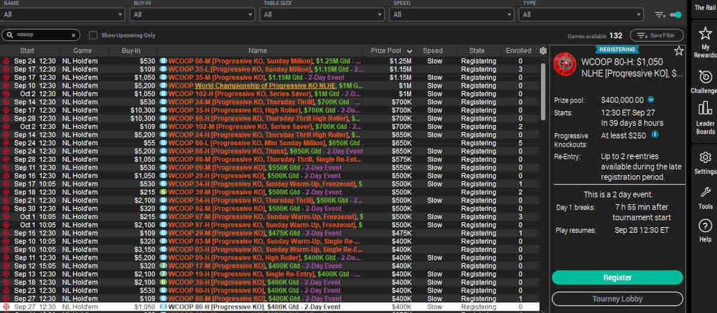Click the green Register button
The height and width of the screenshot is (313, 717).
coord(617,278)
